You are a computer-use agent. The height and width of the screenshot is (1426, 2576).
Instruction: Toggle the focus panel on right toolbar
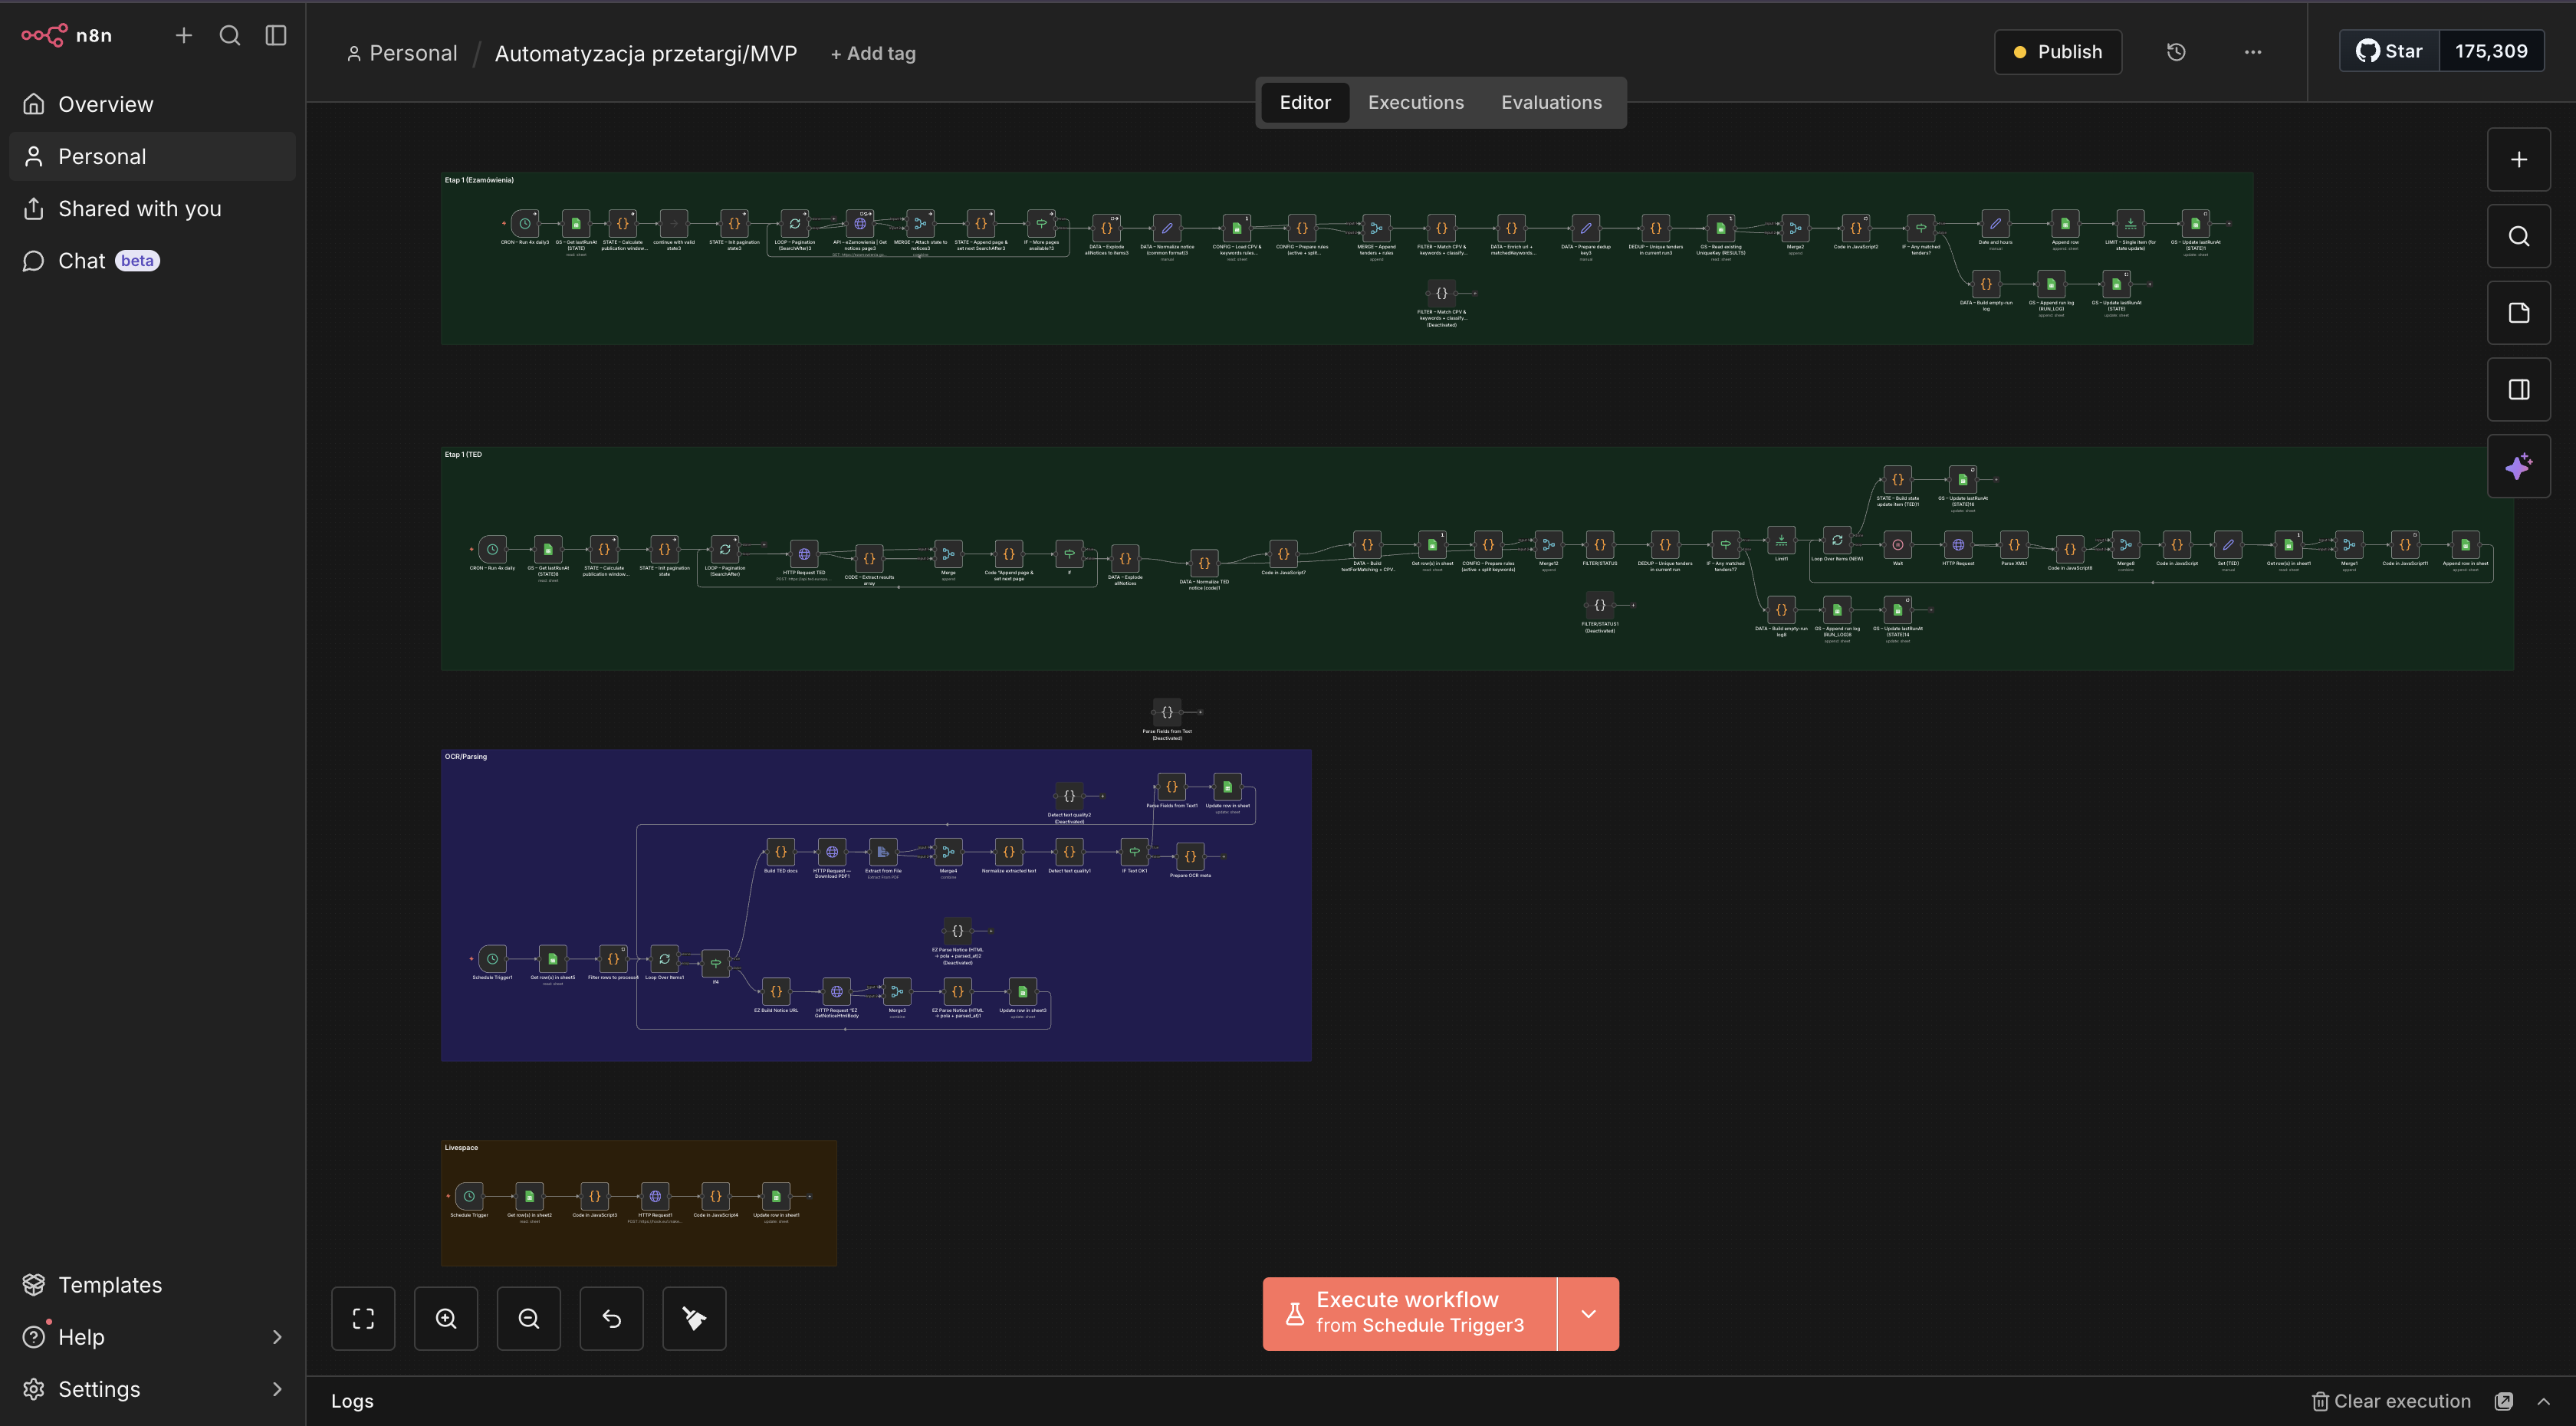pos(2518,390)
